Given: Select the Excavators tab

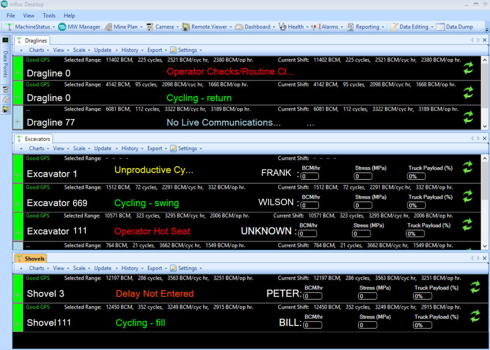Looking at the screenshot, I should click(x=34, y=139).
